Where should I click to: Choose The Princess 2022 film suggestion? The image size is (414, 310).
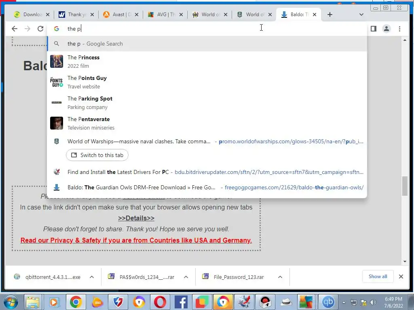(207, 61)
